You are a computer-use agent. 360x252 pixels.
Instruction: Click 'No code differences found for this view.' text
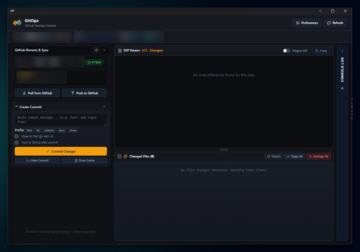(224, 75)
